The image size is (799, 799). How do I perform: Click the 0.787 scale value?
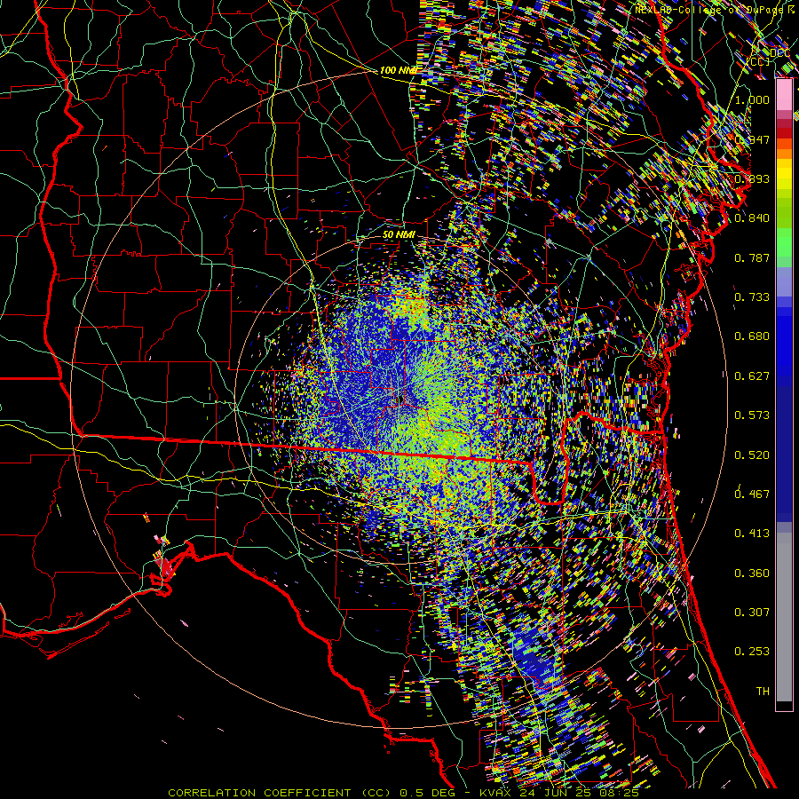(752, 257)
